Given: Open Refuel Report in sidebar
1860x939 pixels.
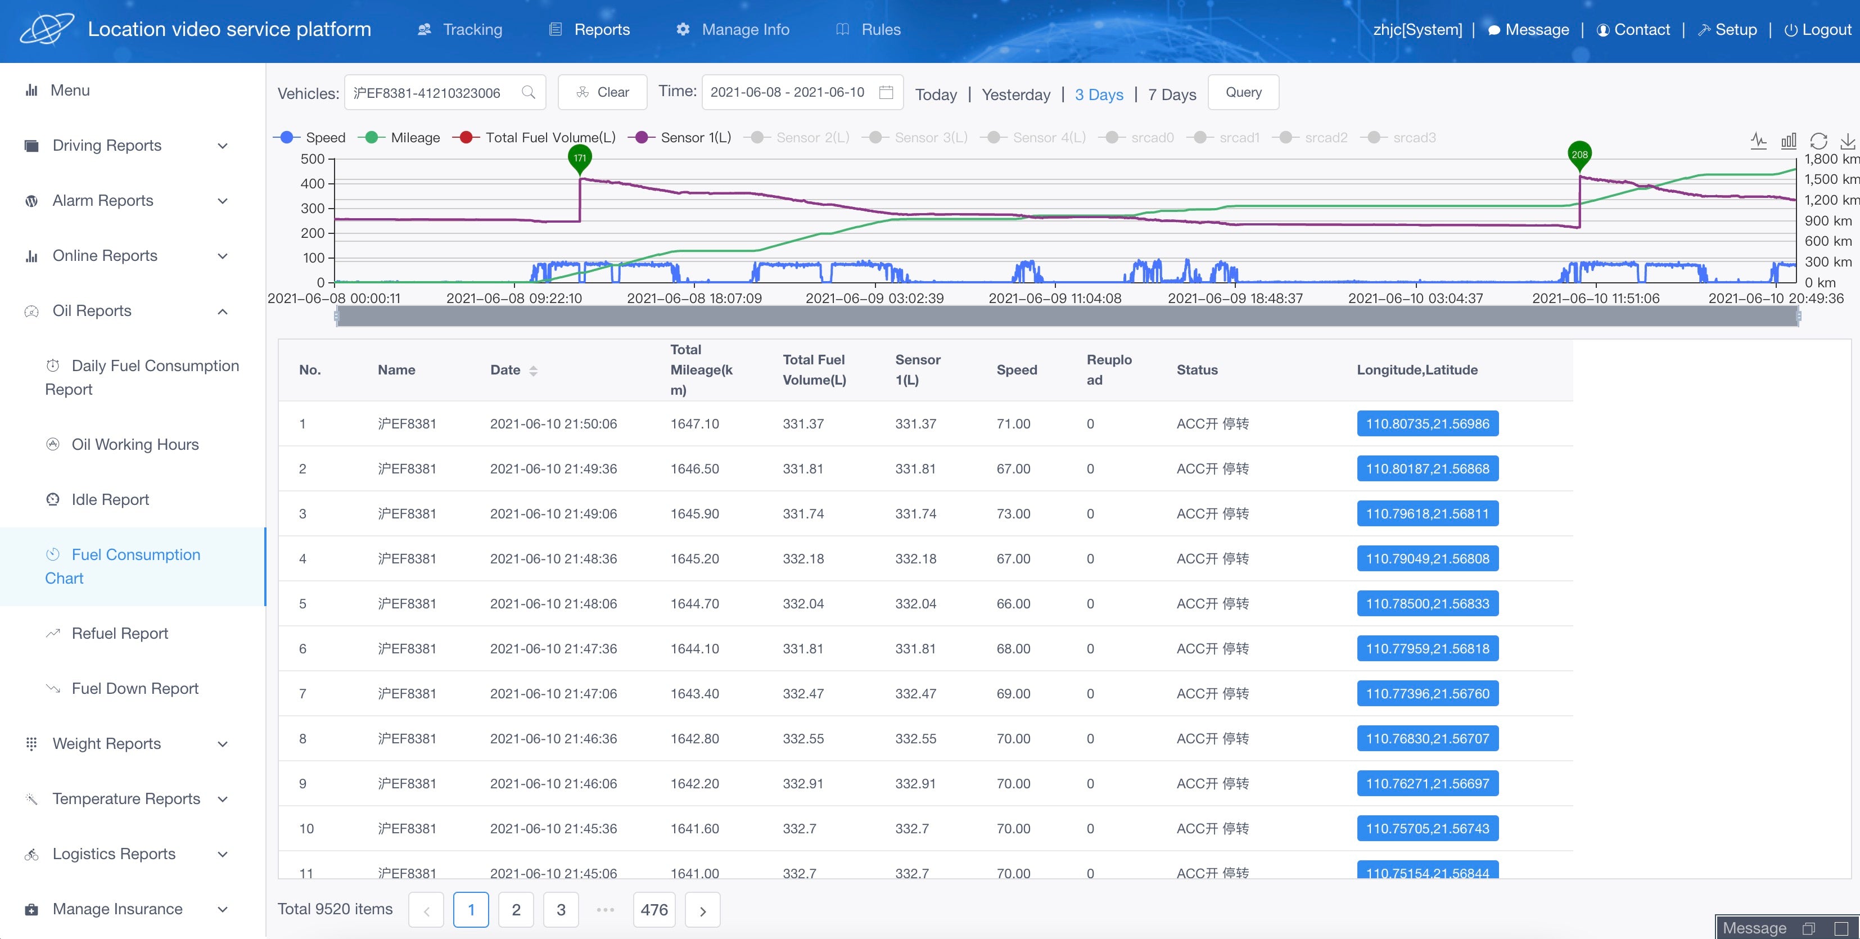Looking at the screenshot, I should click(x=120, y=634).
